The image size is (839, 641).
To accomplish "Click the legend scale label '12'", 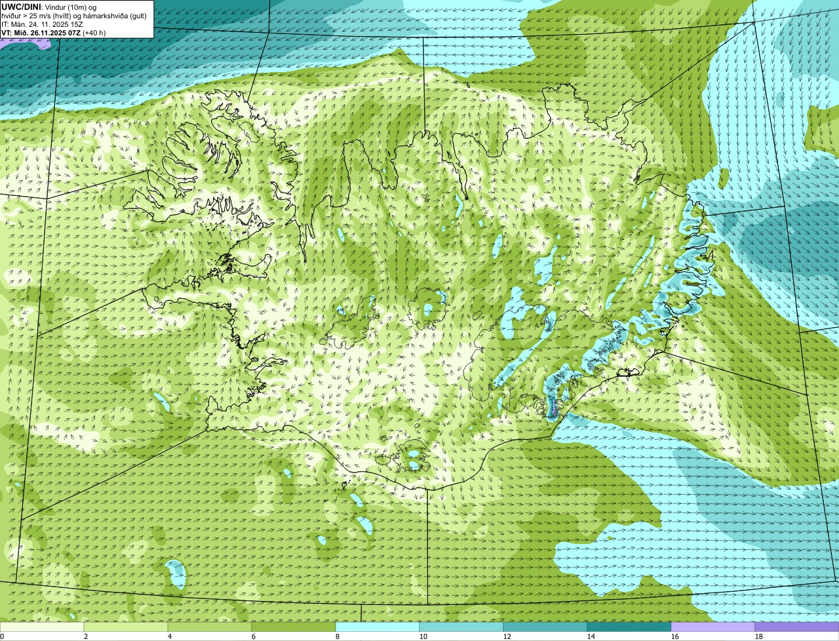I will click(507, 636).
